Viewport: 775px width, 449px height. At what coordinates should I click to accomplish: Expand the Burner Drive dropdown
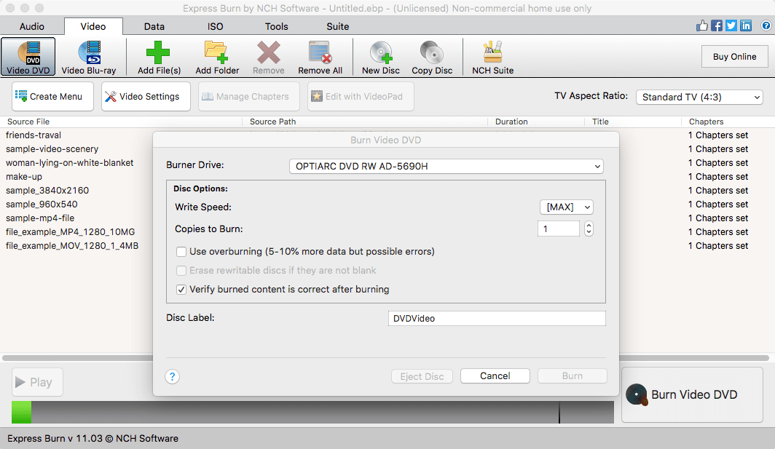tap(446, 167)
